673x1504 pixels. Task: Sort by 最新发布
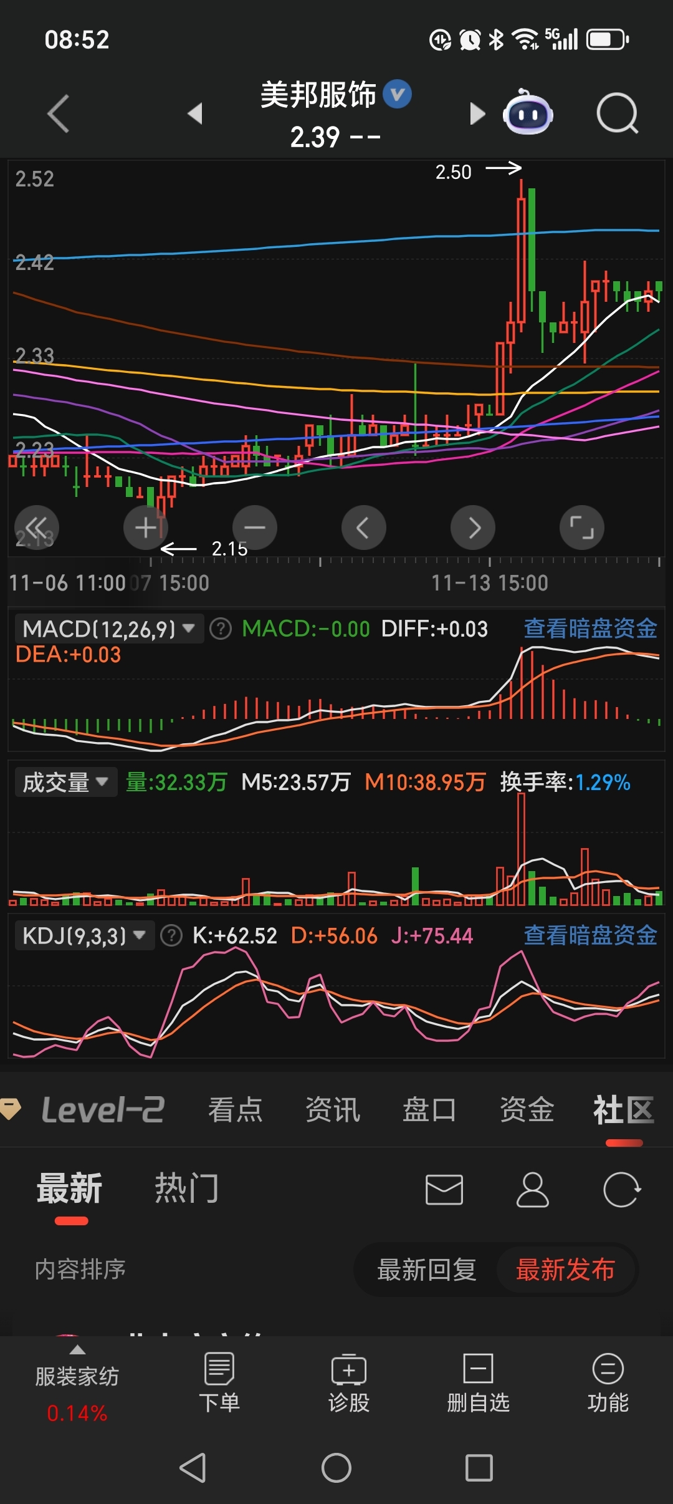566,1269
